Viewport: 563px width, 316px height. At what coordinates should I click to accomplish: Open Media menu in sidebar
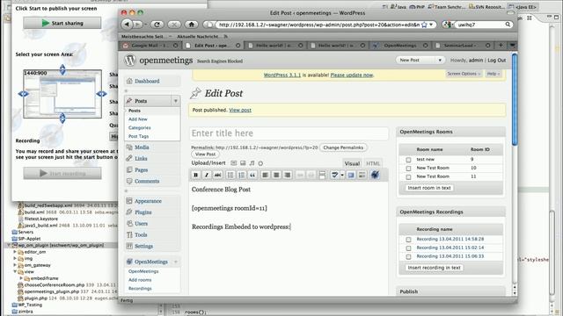[x=142, y=147]
